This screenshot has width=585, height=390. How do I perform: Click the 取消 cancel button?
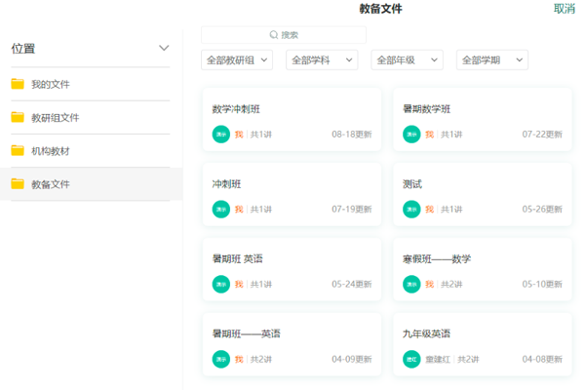564,9
